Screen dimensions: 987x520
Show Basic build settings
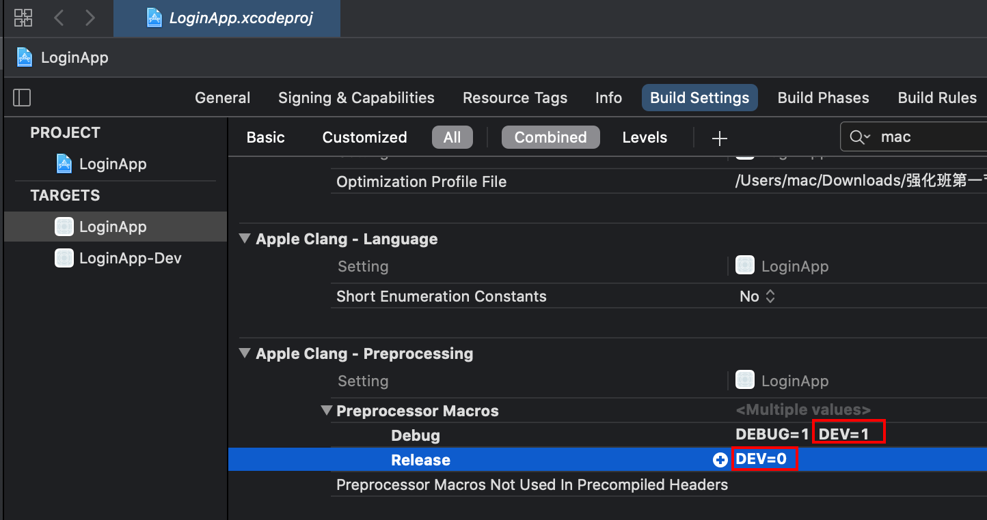(x=265, y=137)
